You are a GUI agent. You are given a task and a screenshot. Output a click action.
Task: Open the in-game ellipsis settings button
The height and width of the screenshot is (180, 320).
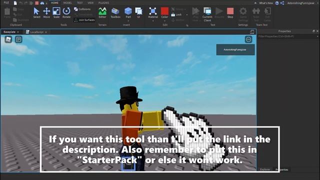pos(248,39)
